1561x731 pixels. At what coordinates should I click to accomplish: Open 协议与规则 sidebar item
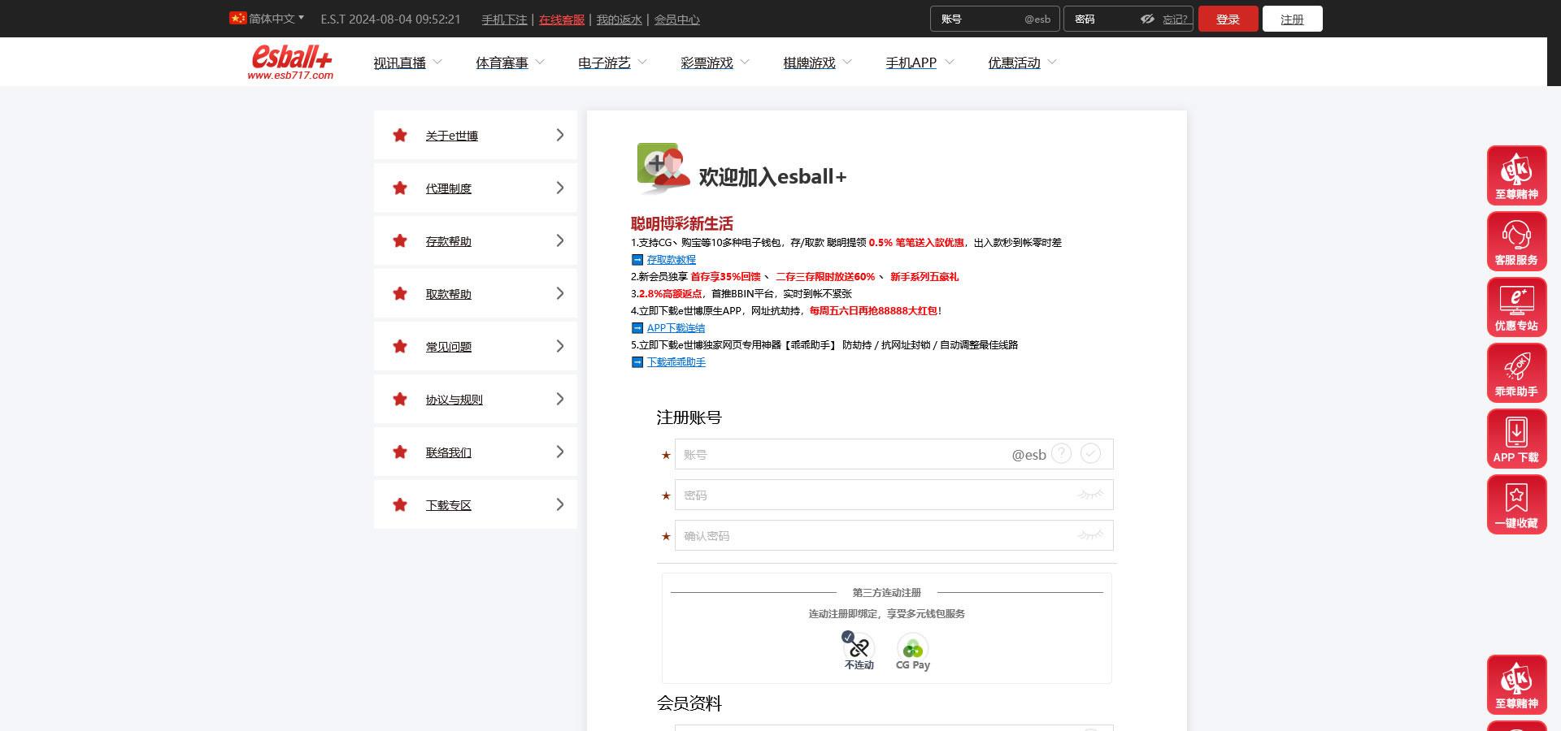[476, 399]
